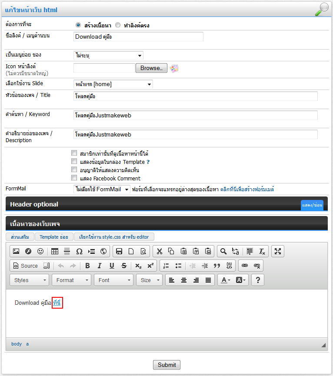Screen dimensions: 333x376
Task: Select the ส่วนเสริม tab
Action: pos(20,237)
